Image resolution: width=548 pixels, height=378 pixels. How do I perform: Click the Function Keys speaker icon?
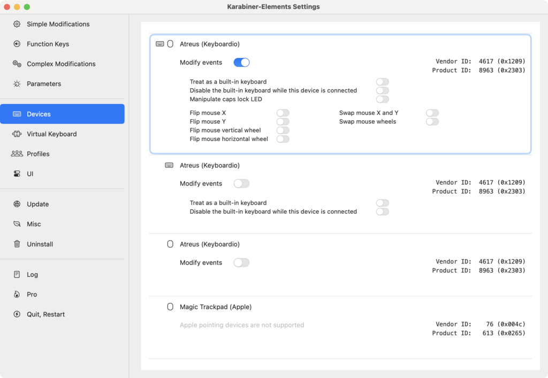click(x=17, y=44)
